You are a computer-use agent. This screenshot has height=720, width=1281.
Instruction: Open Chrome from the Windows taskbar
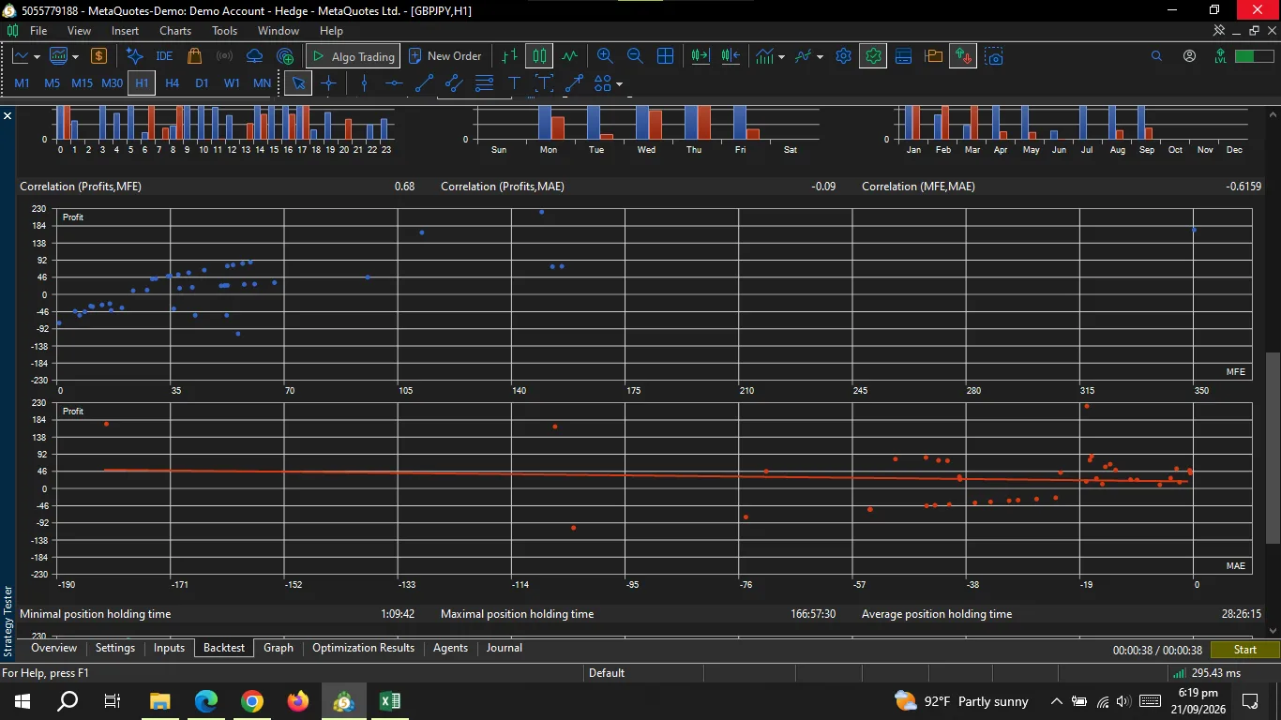251,701
